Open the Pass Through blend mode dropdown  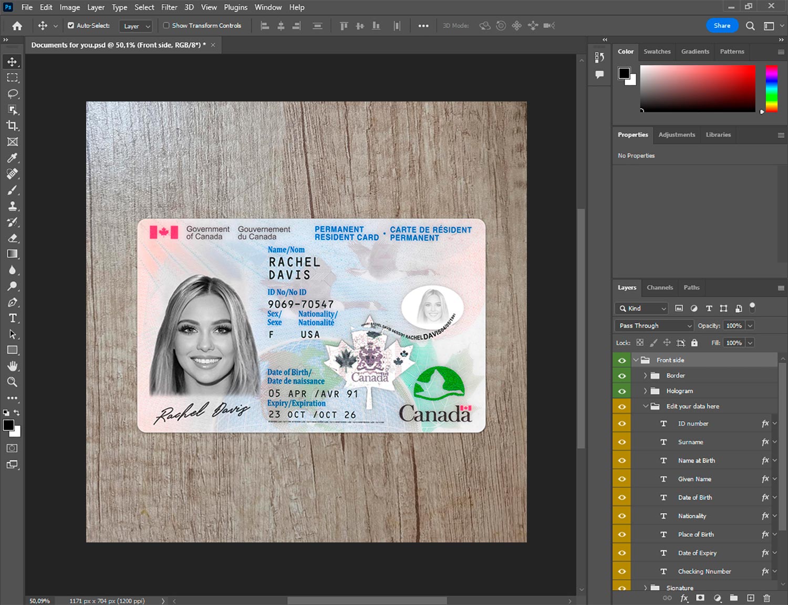point(655,326)
